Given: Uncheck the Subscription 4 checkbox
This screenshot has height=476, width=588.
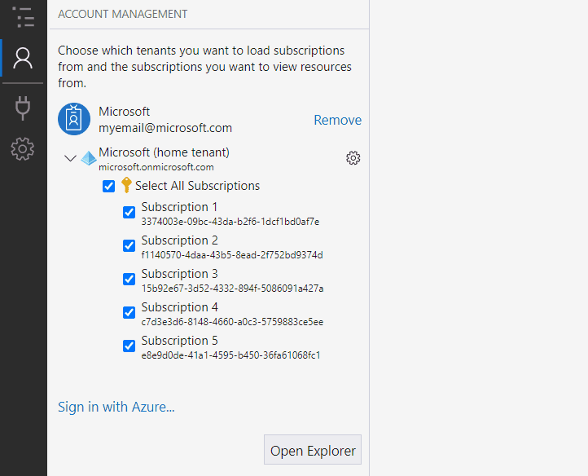Looking at the screenshot, I should [129, 313].
